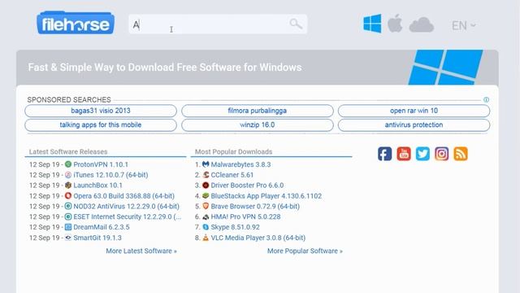The image size is (520, 293).
Task: Click into the search input field
Action: 218,24
